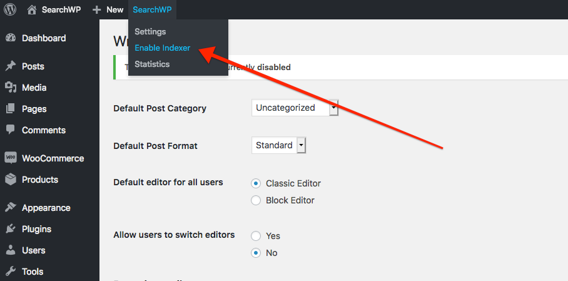Open Products in the sidebar

pyautogui.click(x=40, y=180)
